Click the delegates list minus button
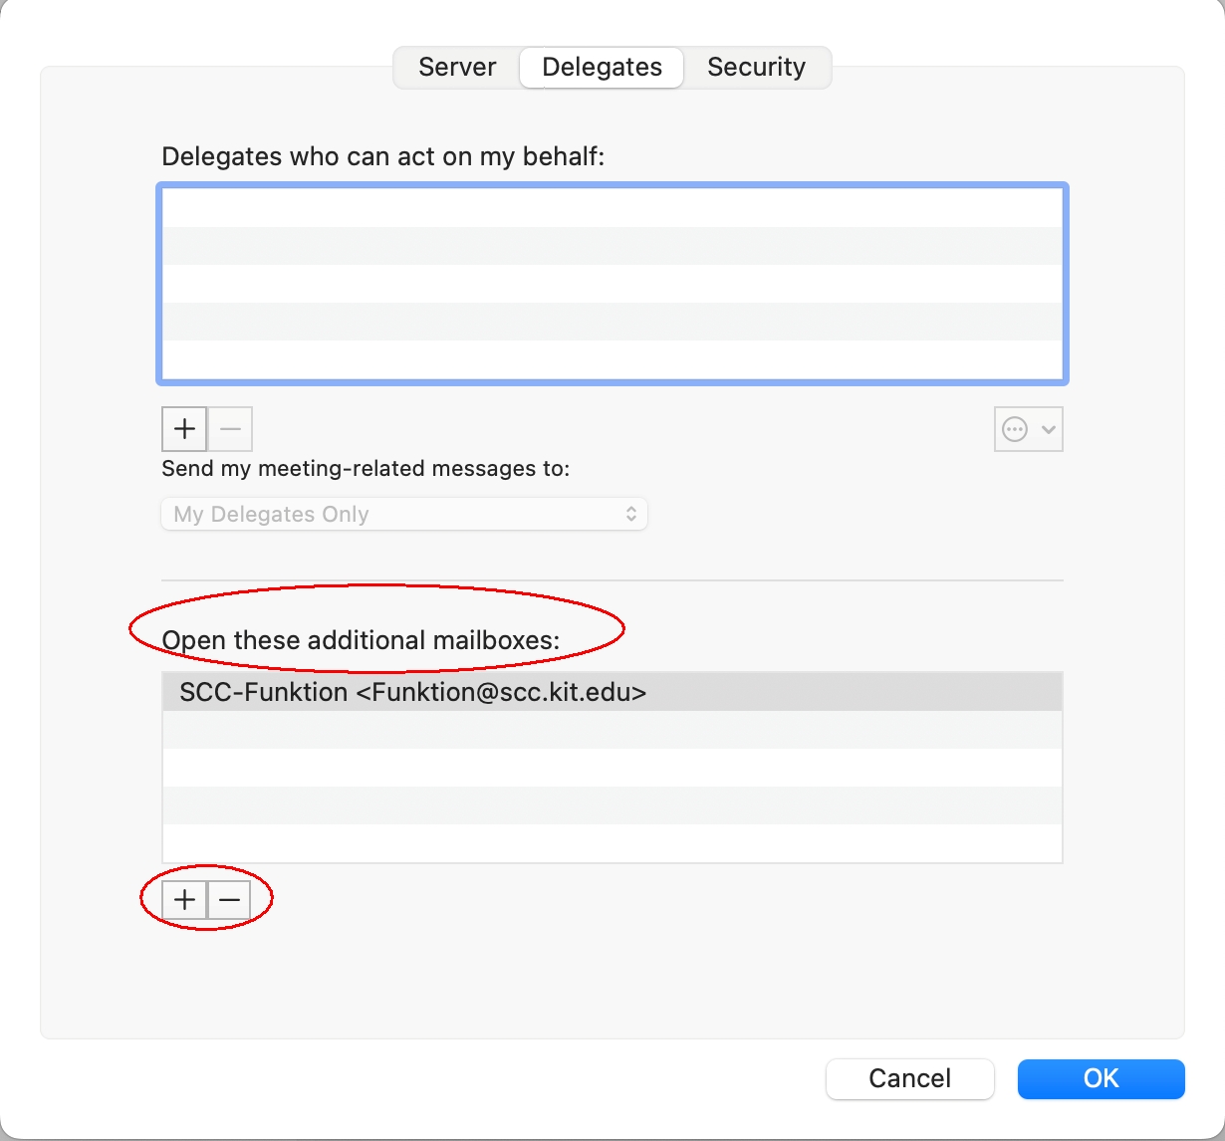The height and width of the screenshot is (1141, 1225). (x=230, y=429)
